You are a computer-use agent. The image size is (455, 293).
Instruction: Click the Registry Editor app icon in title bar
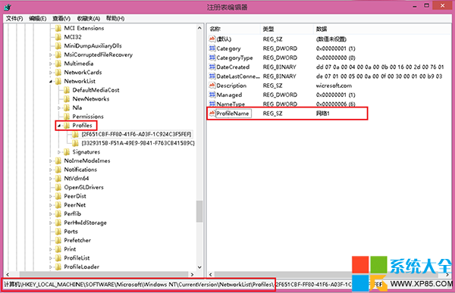click(x=8, y=7)
